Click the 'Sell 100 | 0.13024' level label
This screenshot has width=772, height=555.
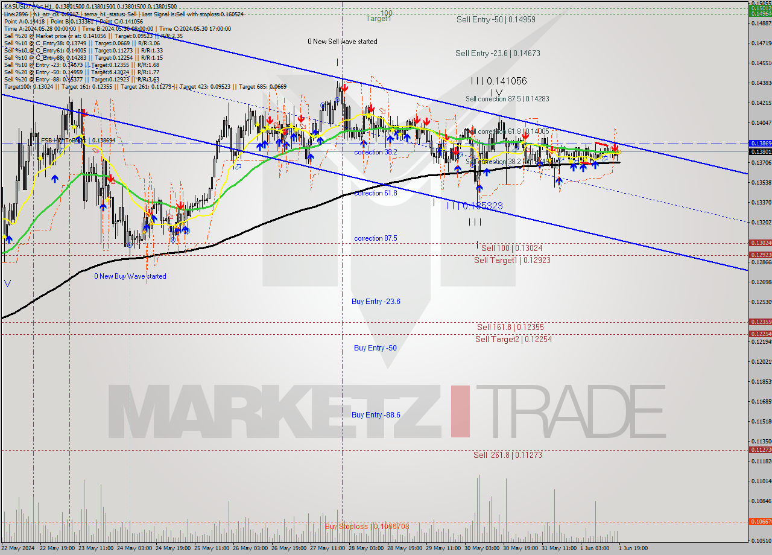point(511,248)
